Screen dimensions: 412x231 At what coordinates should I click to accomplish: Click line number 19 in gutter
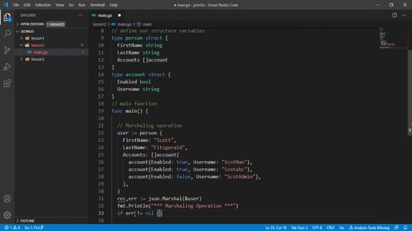coord(101,111)
